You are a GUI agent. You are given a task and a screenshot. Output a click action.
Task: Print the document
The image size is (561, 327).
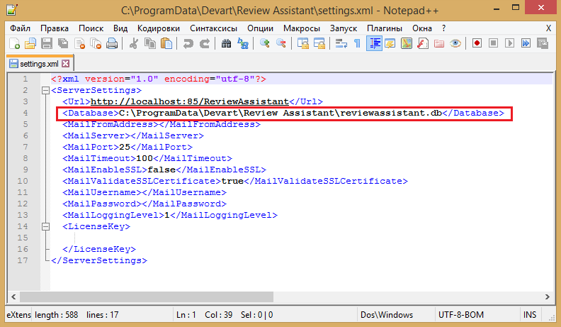[x=112, y=44]
